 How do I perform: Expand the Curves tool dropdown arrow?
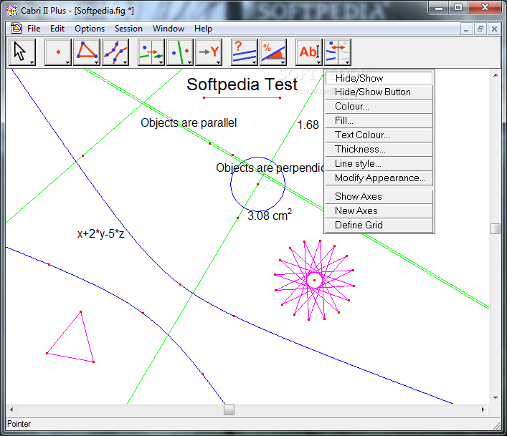[x=125, y=62]
